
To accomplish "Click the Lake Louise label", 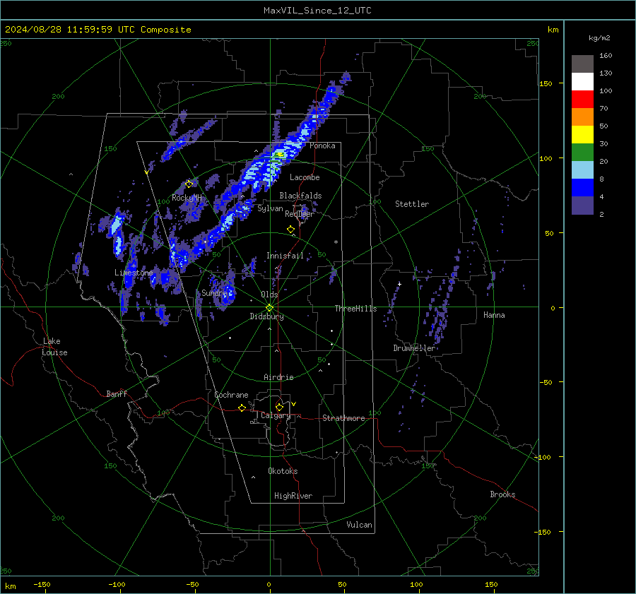I will coord(54,347).
